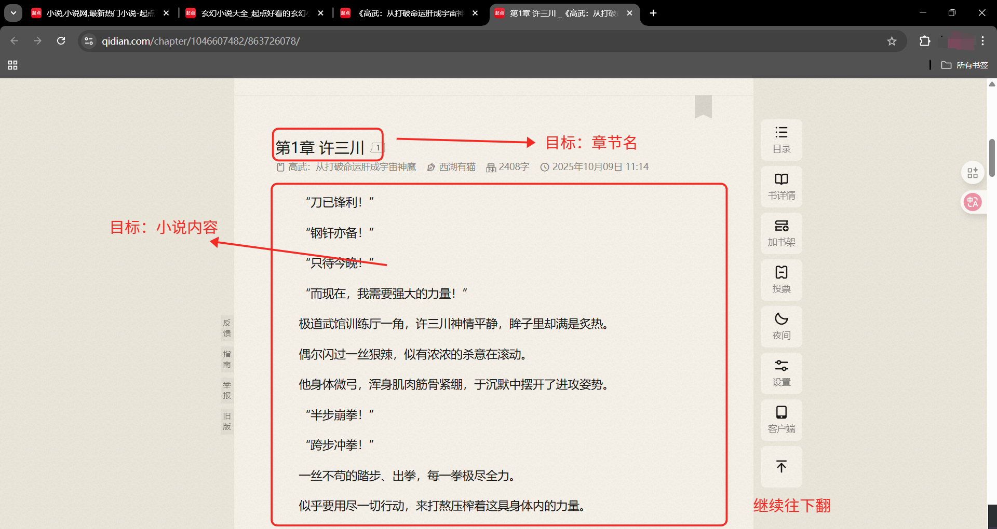Open 投票 voting panel

781,280
